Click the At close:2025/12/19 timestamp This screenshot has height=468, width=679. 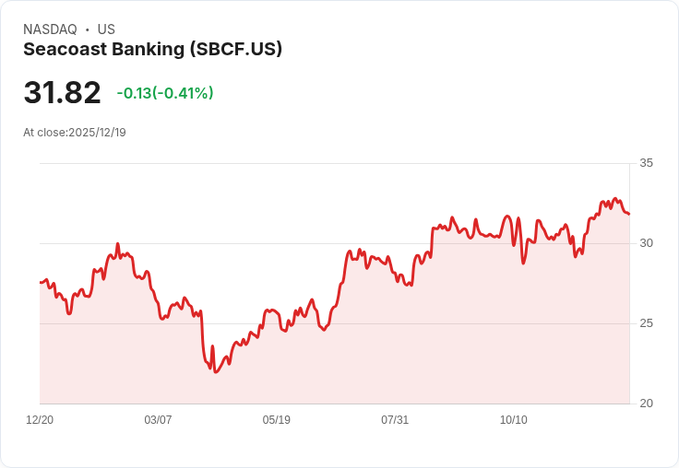tap(75, 133)
